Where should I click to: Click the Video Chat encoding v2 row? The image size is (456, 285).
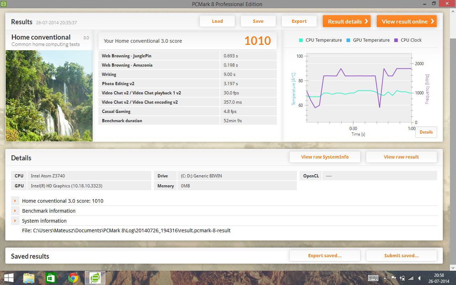(188, 102)
